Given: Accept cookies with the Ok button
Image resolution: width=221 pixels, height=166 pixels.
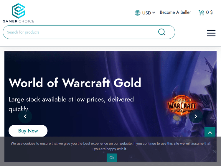Looking at the screenshot, I should click(x=112, y=157).
